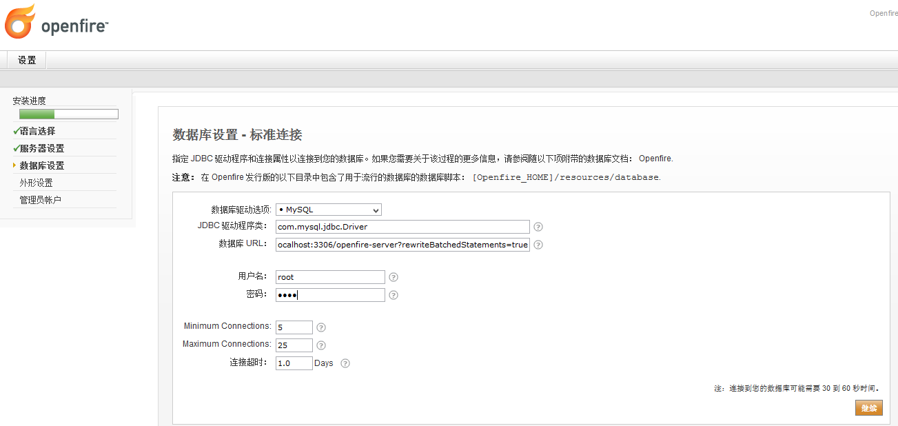
Task: Click the Openfire flame logo
Action: click(x=20, y=21)
